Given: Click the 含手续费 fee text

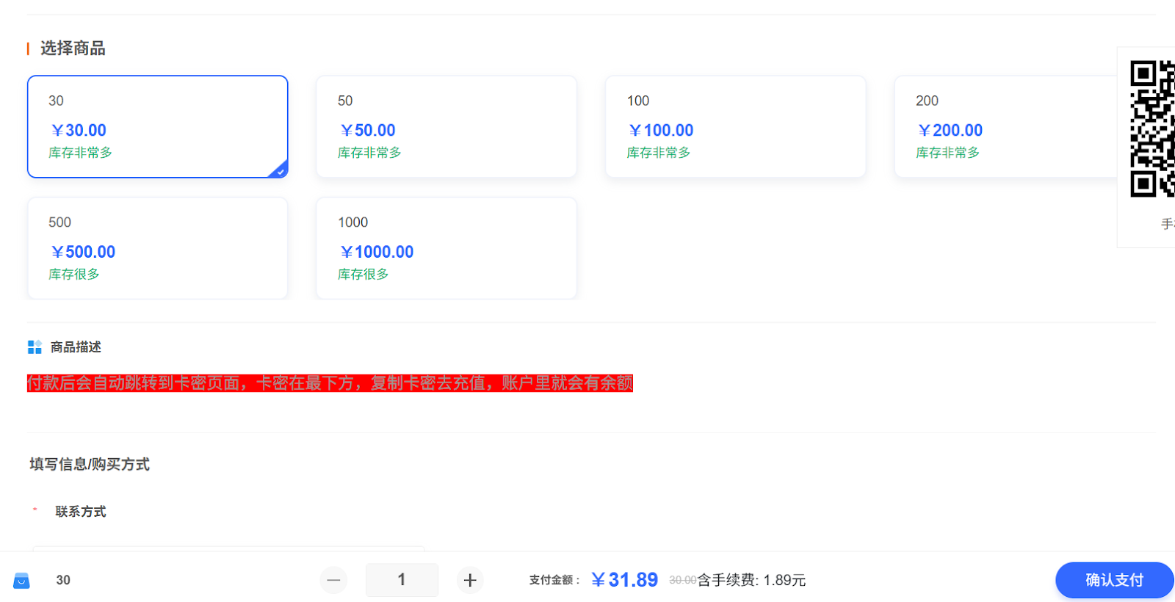Looking at the screenshot, I should click(751, 580).
